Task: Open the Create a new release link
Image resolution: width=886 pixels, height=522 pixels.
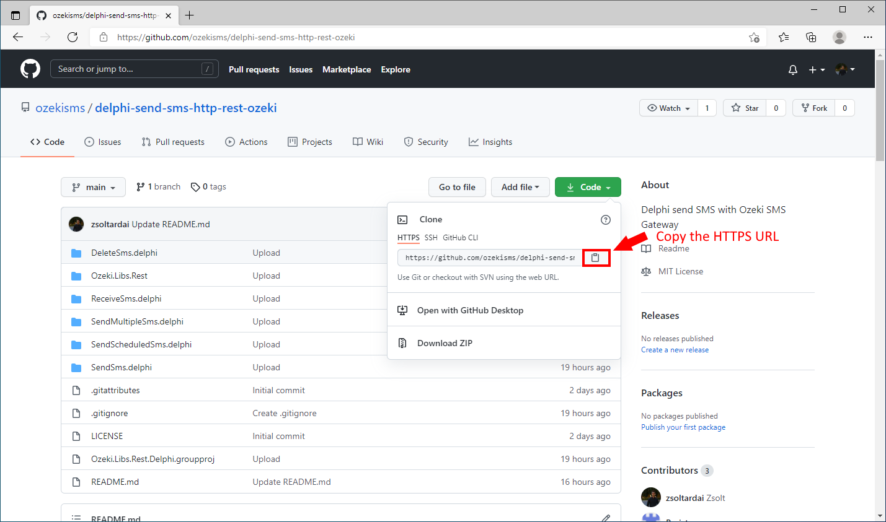Action: (675, 349)
